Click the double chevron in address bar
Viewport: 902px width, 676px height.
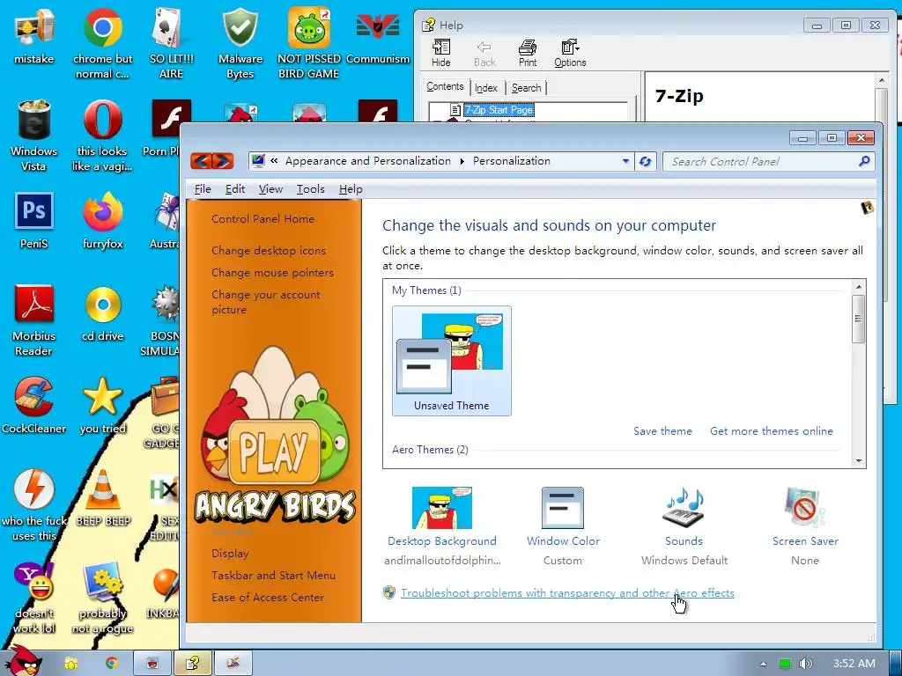pyautogui.click(x=275, y=161)
